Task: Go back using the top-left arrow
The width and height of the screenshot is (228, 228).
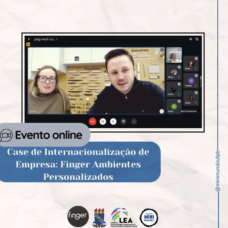Action: [29, 39]
